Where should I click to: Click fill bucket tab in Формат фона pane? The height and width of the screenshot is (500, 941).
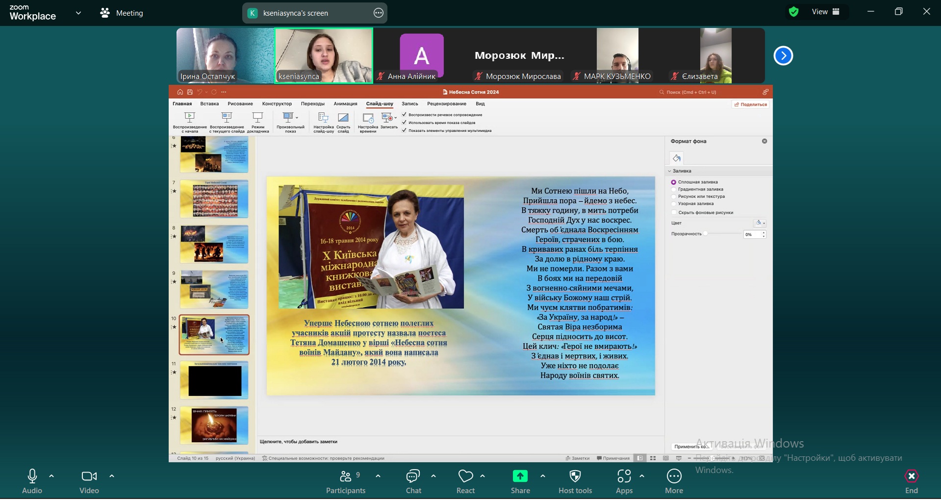coord(677,158)
